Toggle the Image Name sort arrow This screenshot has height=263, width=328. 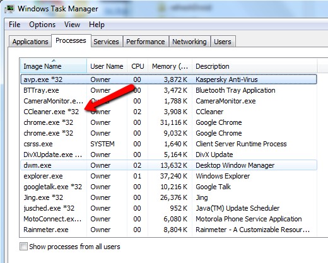point(54,61)
